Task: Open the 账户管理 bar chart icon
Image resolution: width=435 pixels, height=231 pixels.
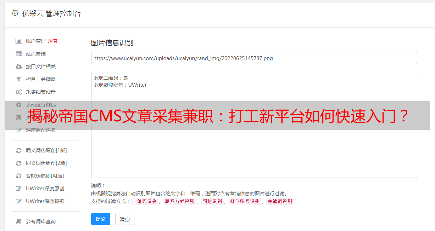Action: tap(19, 41)
